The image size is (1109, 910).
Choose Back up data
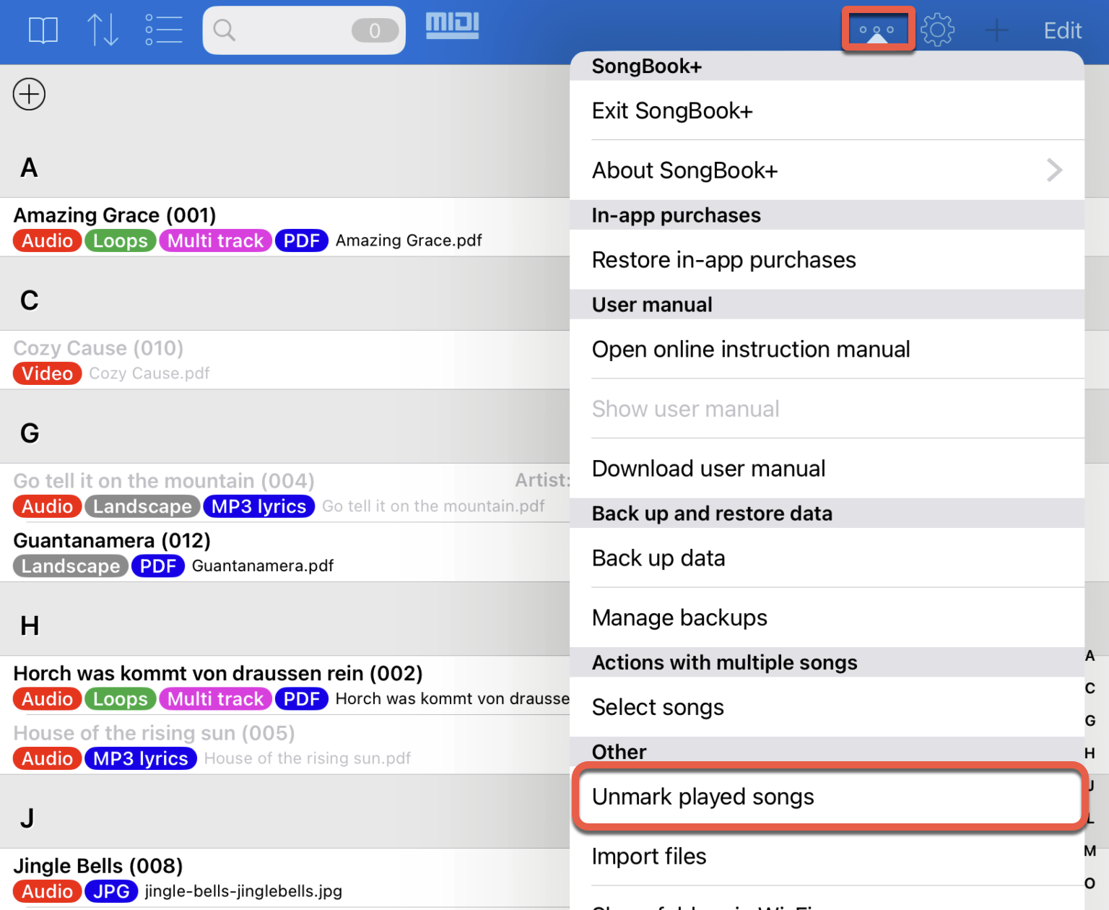827,558
